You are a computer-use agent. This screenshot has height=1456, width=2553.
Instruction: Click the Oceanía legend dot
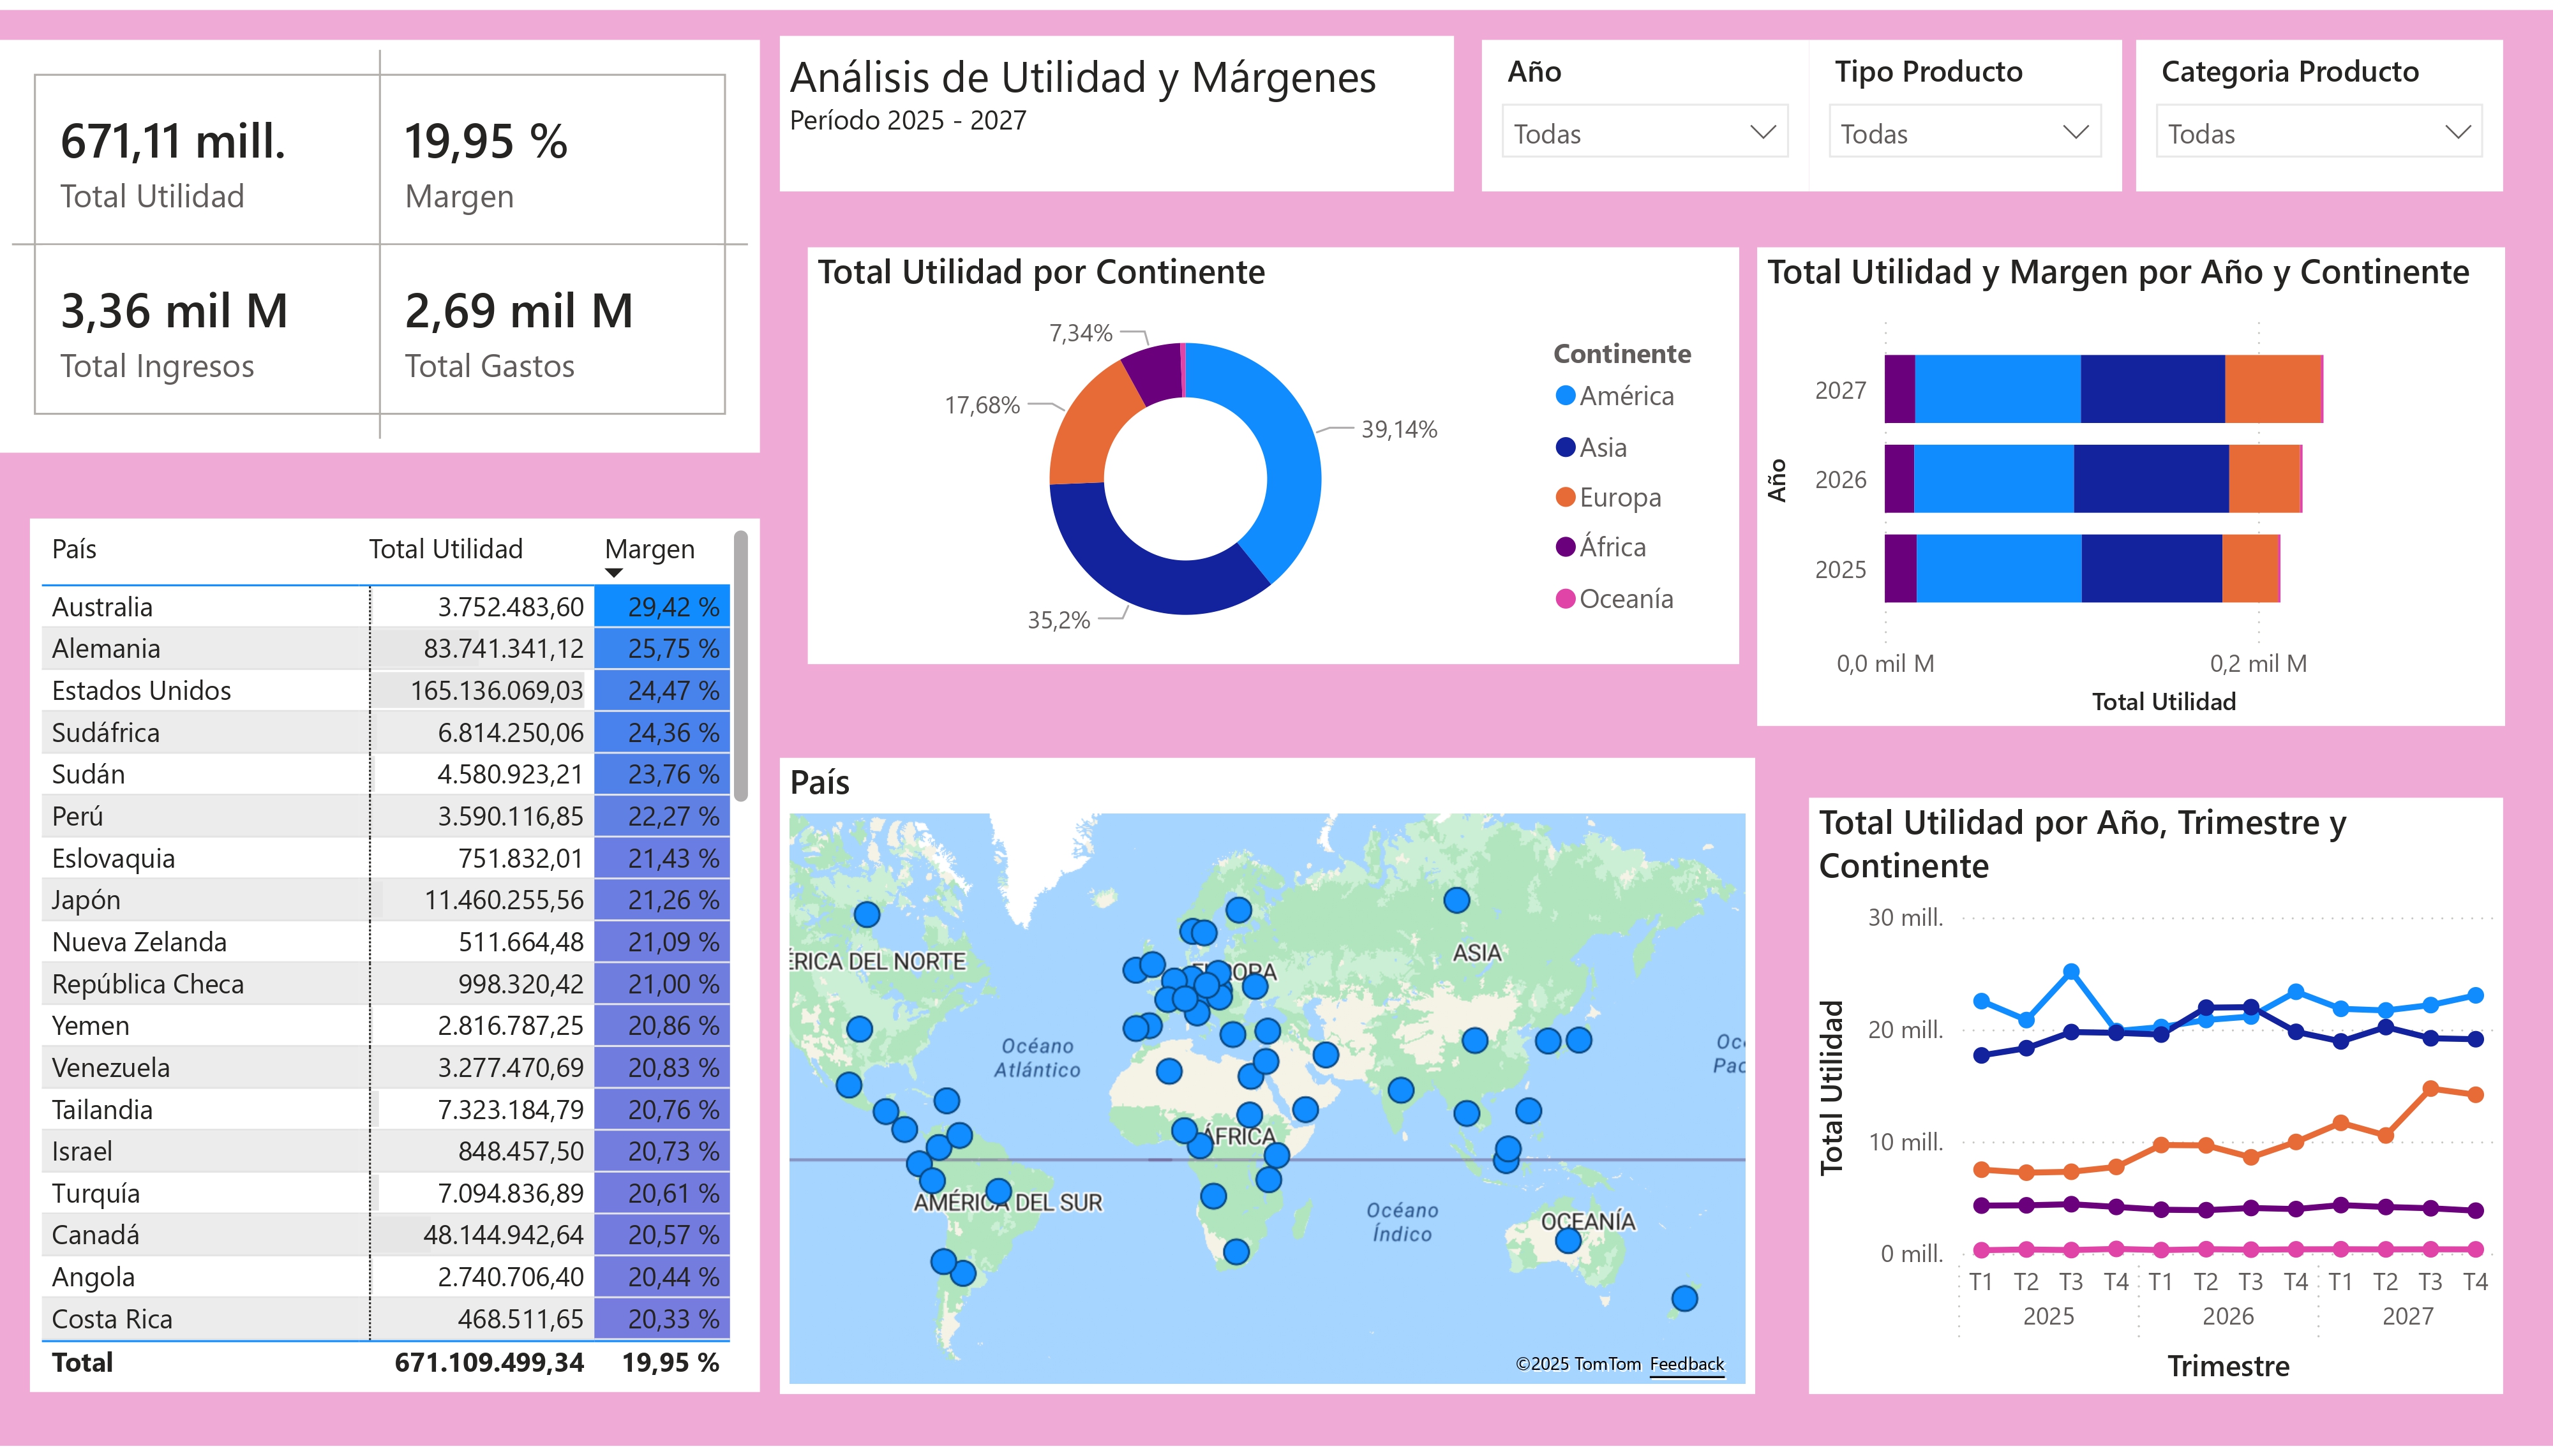click(x=1565, y=599)
